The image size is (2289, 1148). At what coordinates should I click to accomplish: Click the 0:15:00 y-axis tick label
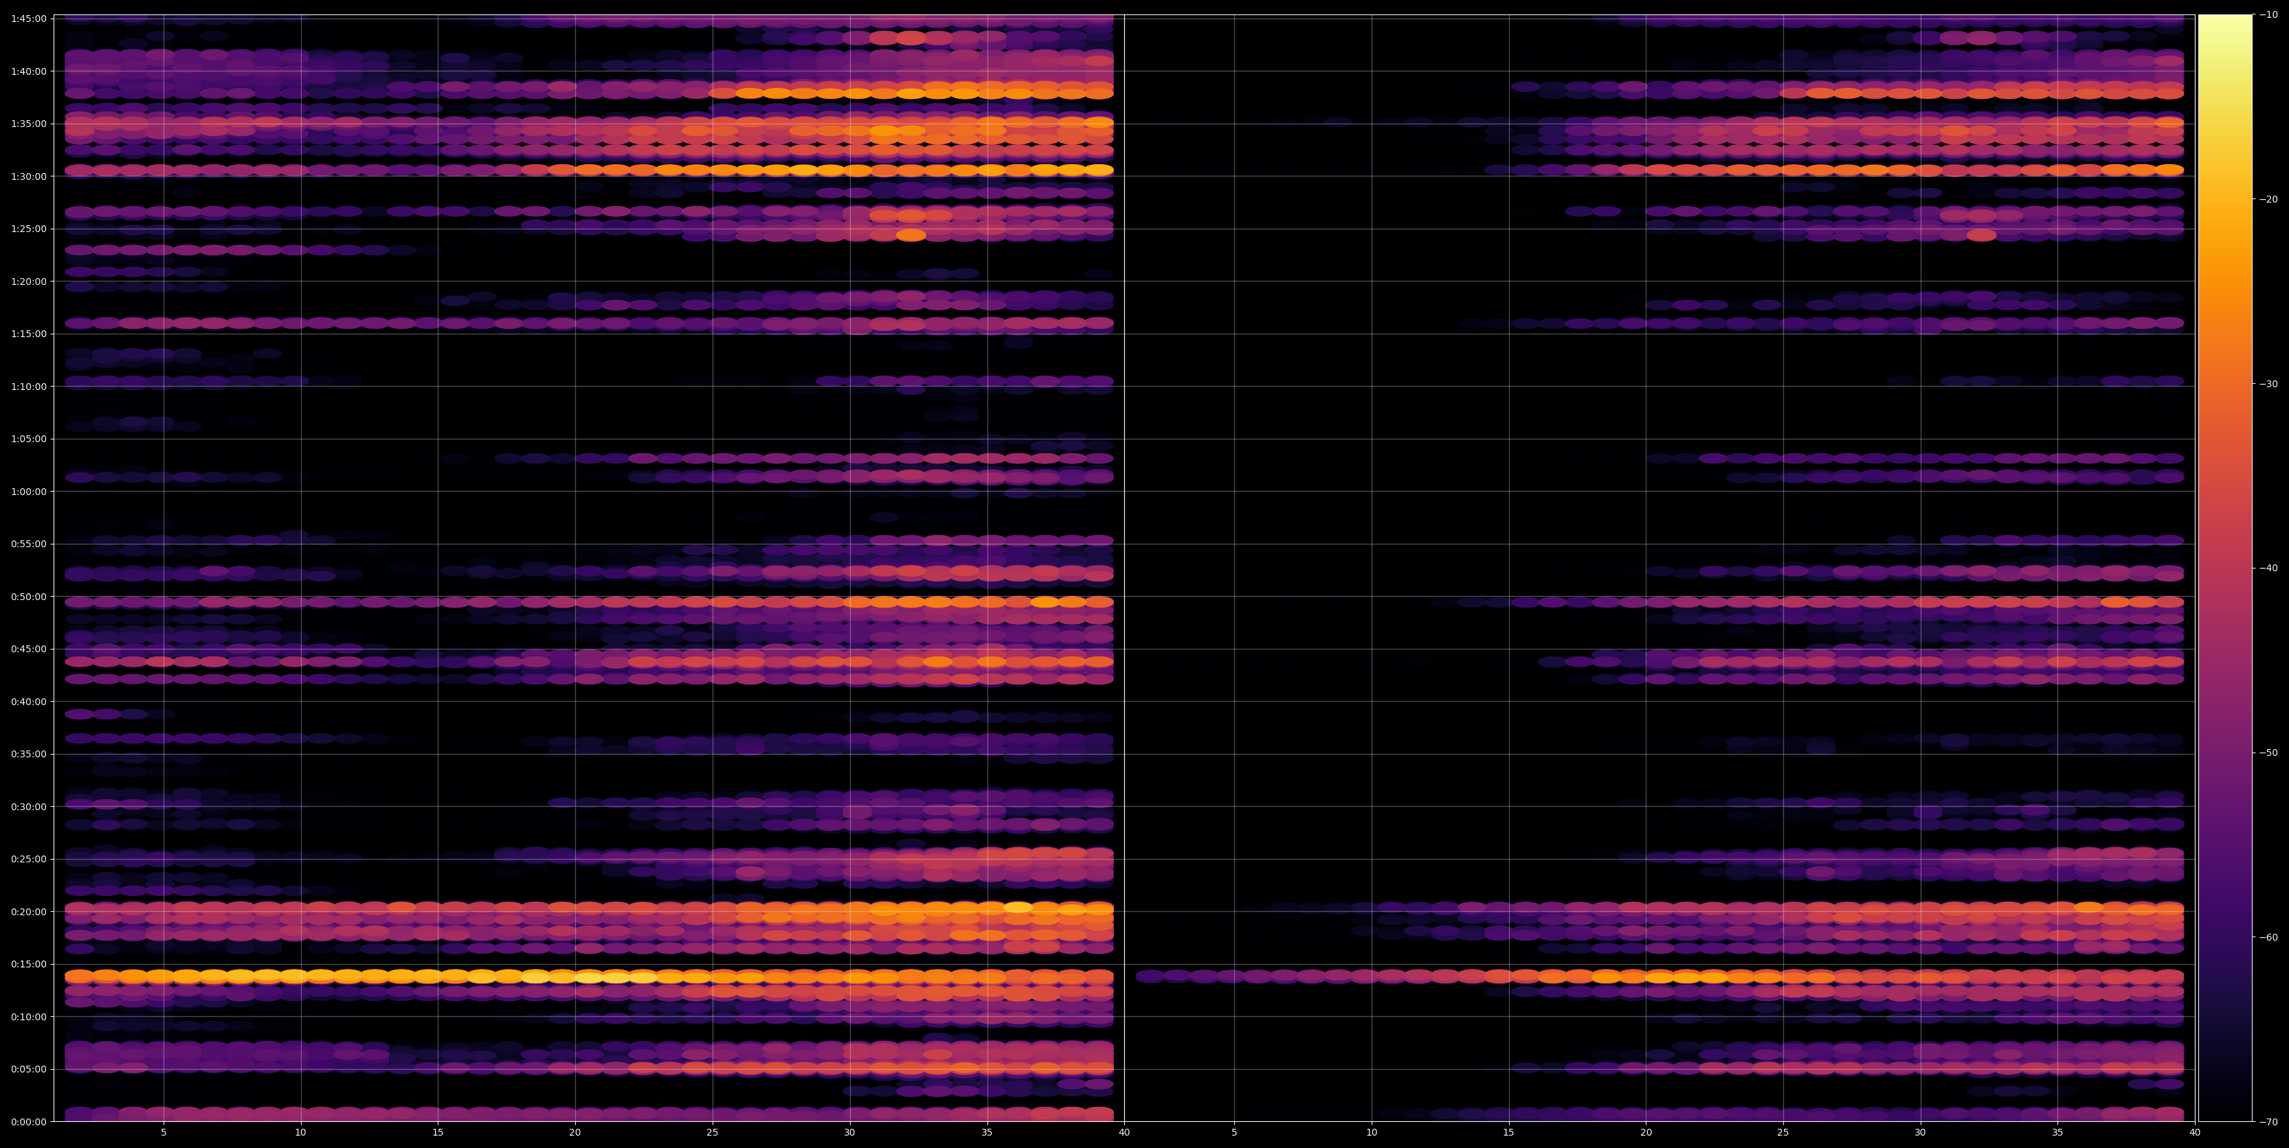28,964
